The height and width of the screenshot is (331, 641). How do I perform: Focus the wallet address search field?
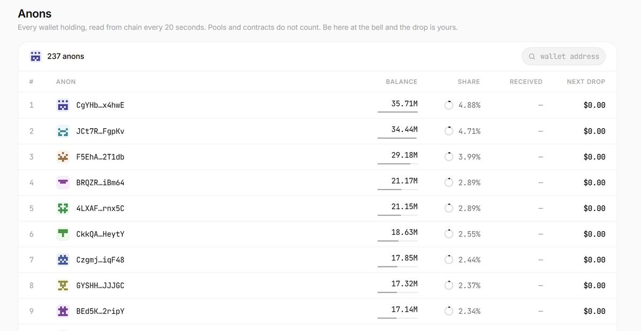click(564, 57)
